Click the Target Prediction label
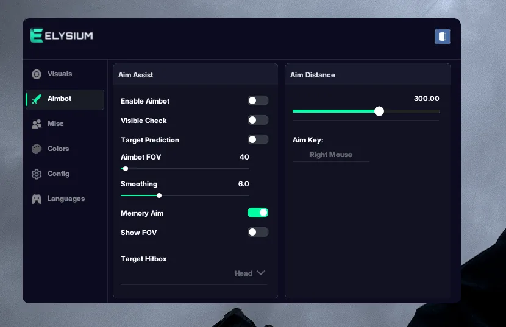 click(x=150, y=140)
